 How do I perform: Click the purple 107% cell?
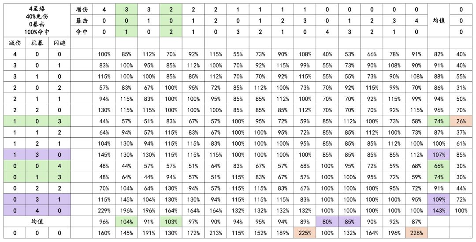tap(438, 154)
